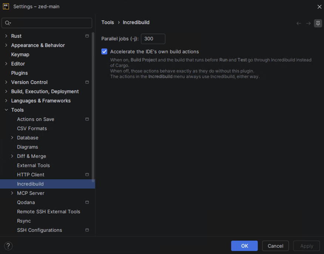Click the project-level marker icon beside HTTP Client
This screenshot has width=324, height=254.
point(87,175)
